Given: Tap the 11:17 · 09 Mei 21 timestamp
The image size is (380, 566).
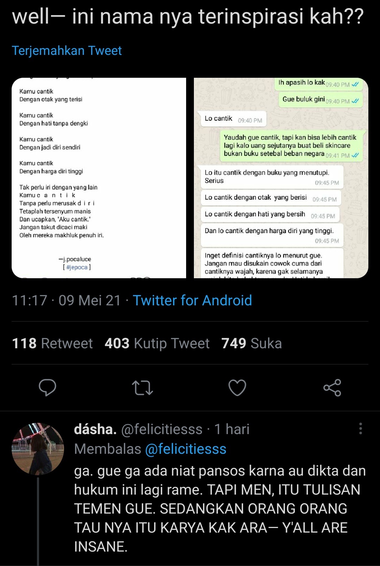Looking at the screenshot, I should coord(66,300).
